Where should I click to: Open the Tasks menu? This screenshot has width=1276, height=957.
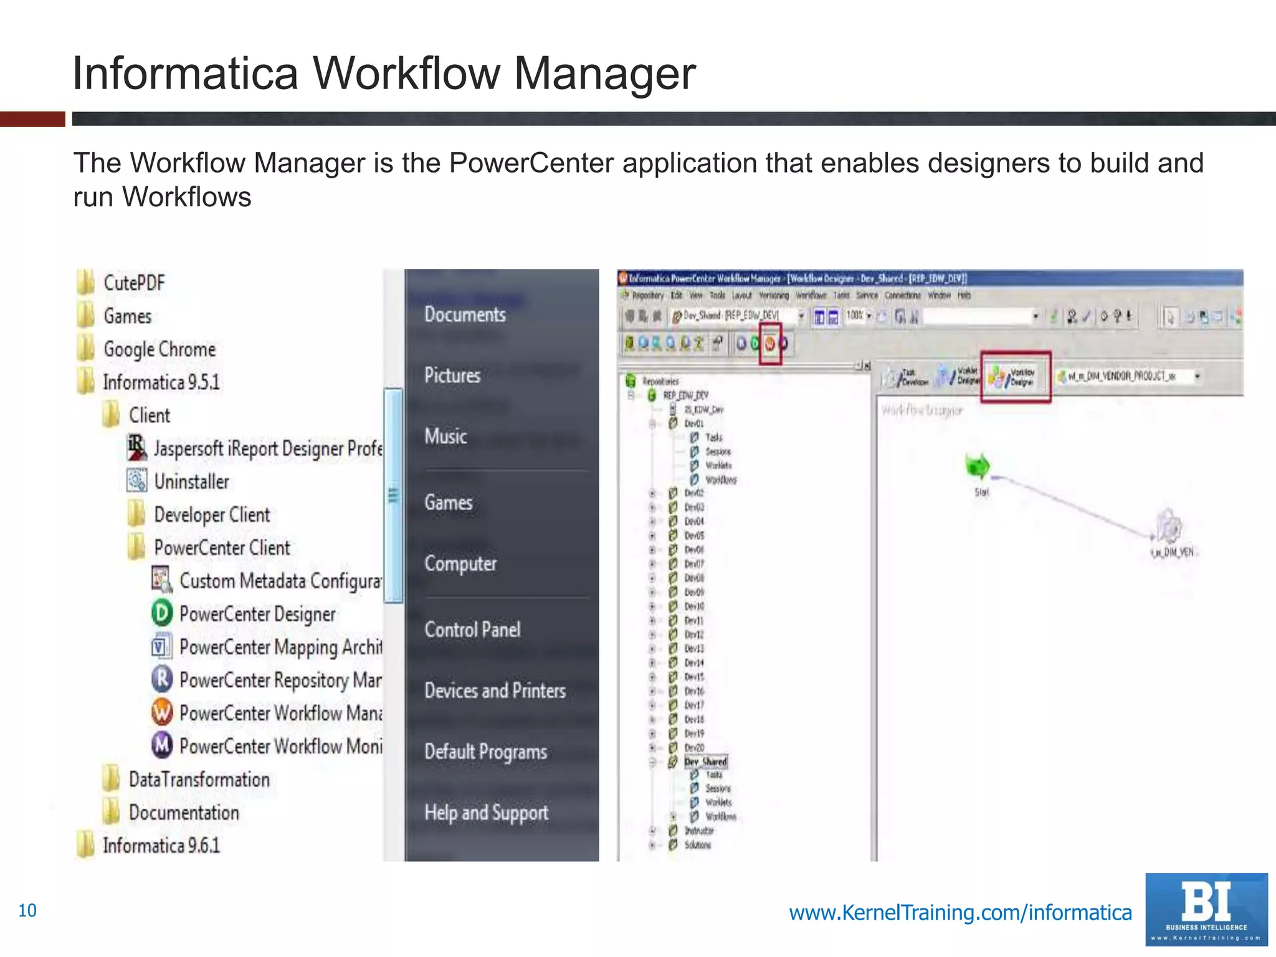[x=841, y=295]
